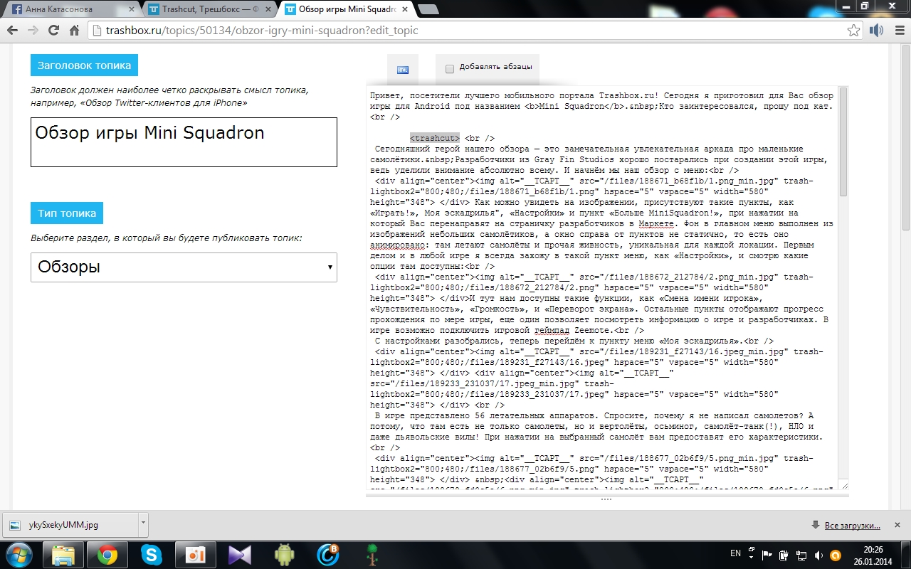
Task: Go back using the browser back arrow
Action: pos(13,31)
